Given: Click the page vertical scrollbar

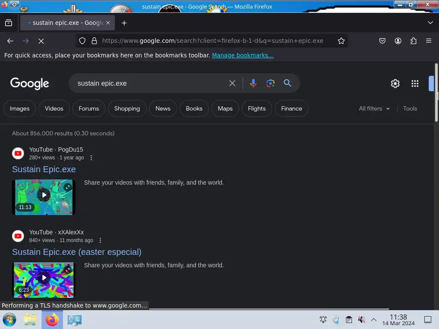Looking at the screenshot, I should (436, 93).
